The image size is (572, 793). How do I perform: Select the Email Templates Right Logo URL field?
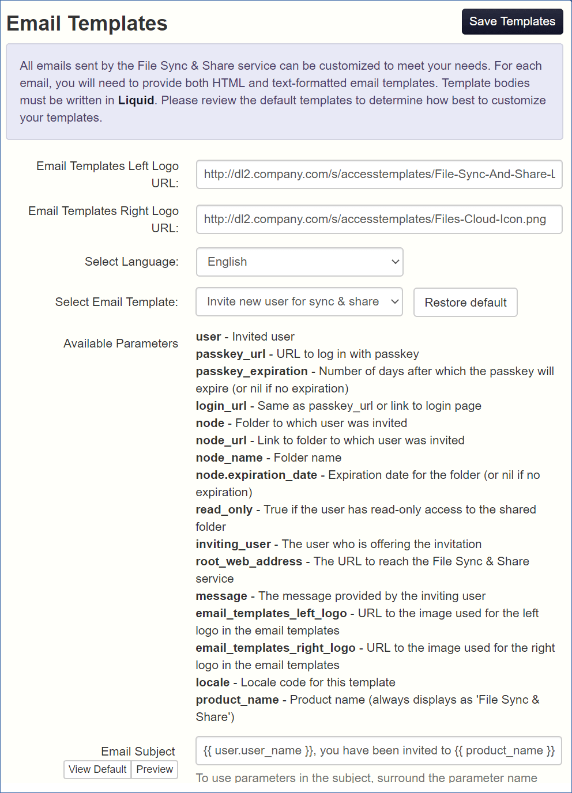[379, 220]
